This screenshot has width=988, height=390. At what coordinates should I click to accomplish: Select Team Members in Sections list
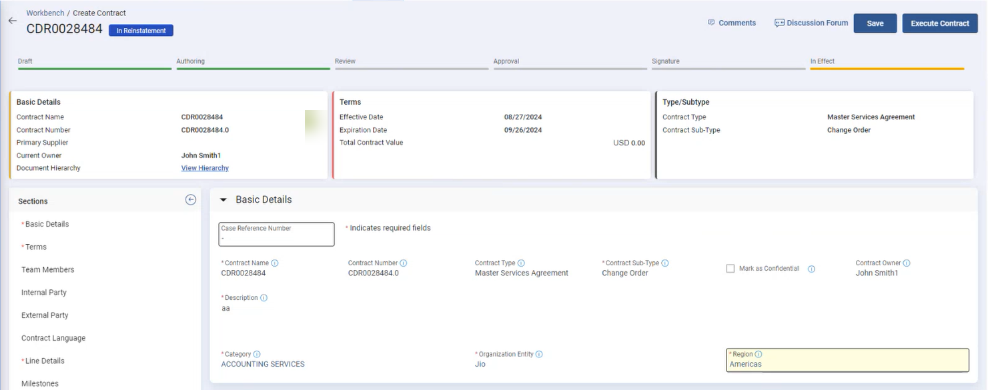[x=48, y=270]
